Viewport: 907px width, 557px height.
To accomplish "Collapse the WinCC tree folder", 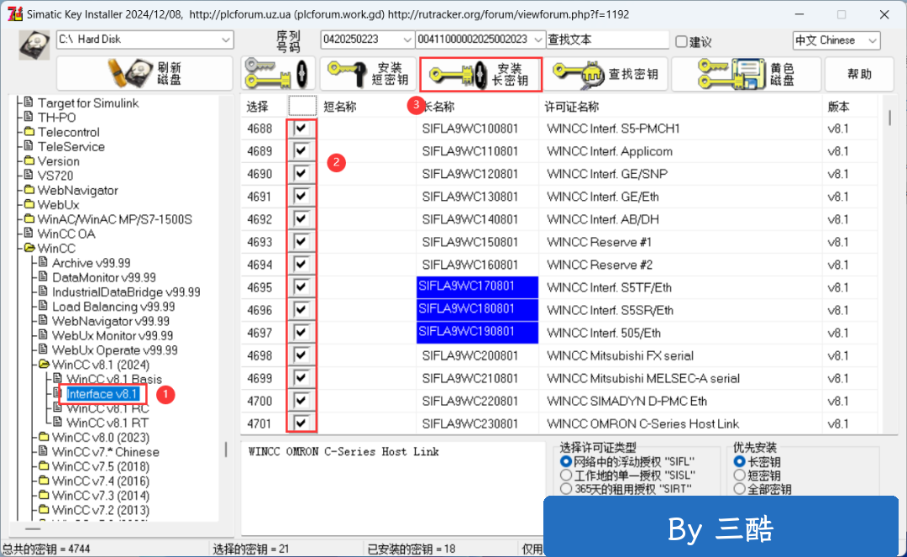I will click(29, 248).
